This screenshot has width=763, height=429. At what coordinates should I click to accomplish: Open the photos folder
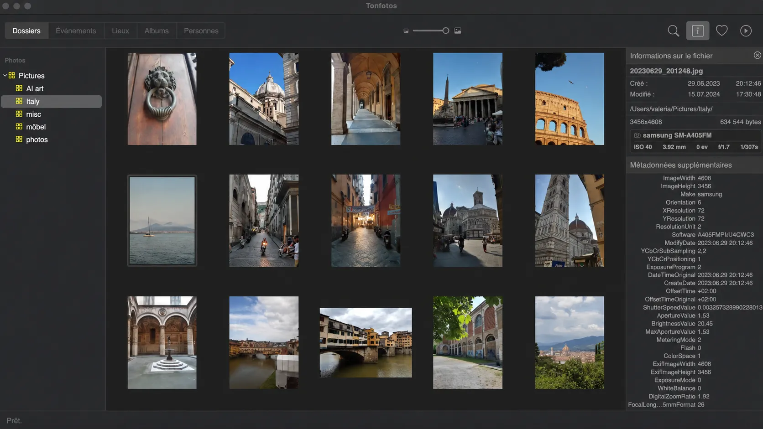tap(37, 140)
